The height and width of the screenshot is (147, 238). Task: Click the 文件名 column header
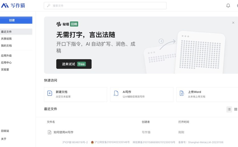51,122
